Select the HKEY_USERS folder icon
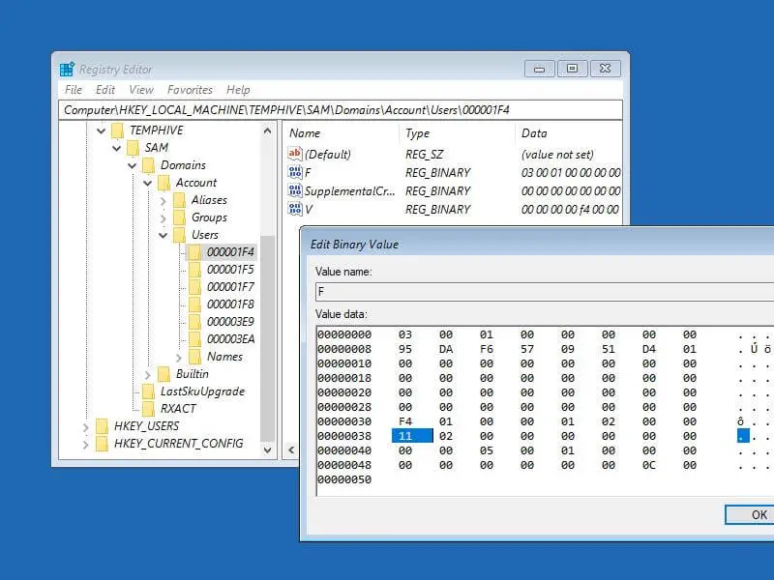 coord(103,426)
